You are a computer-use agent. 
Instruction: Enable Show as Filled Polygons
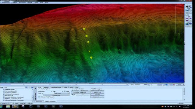coord(39,97)
